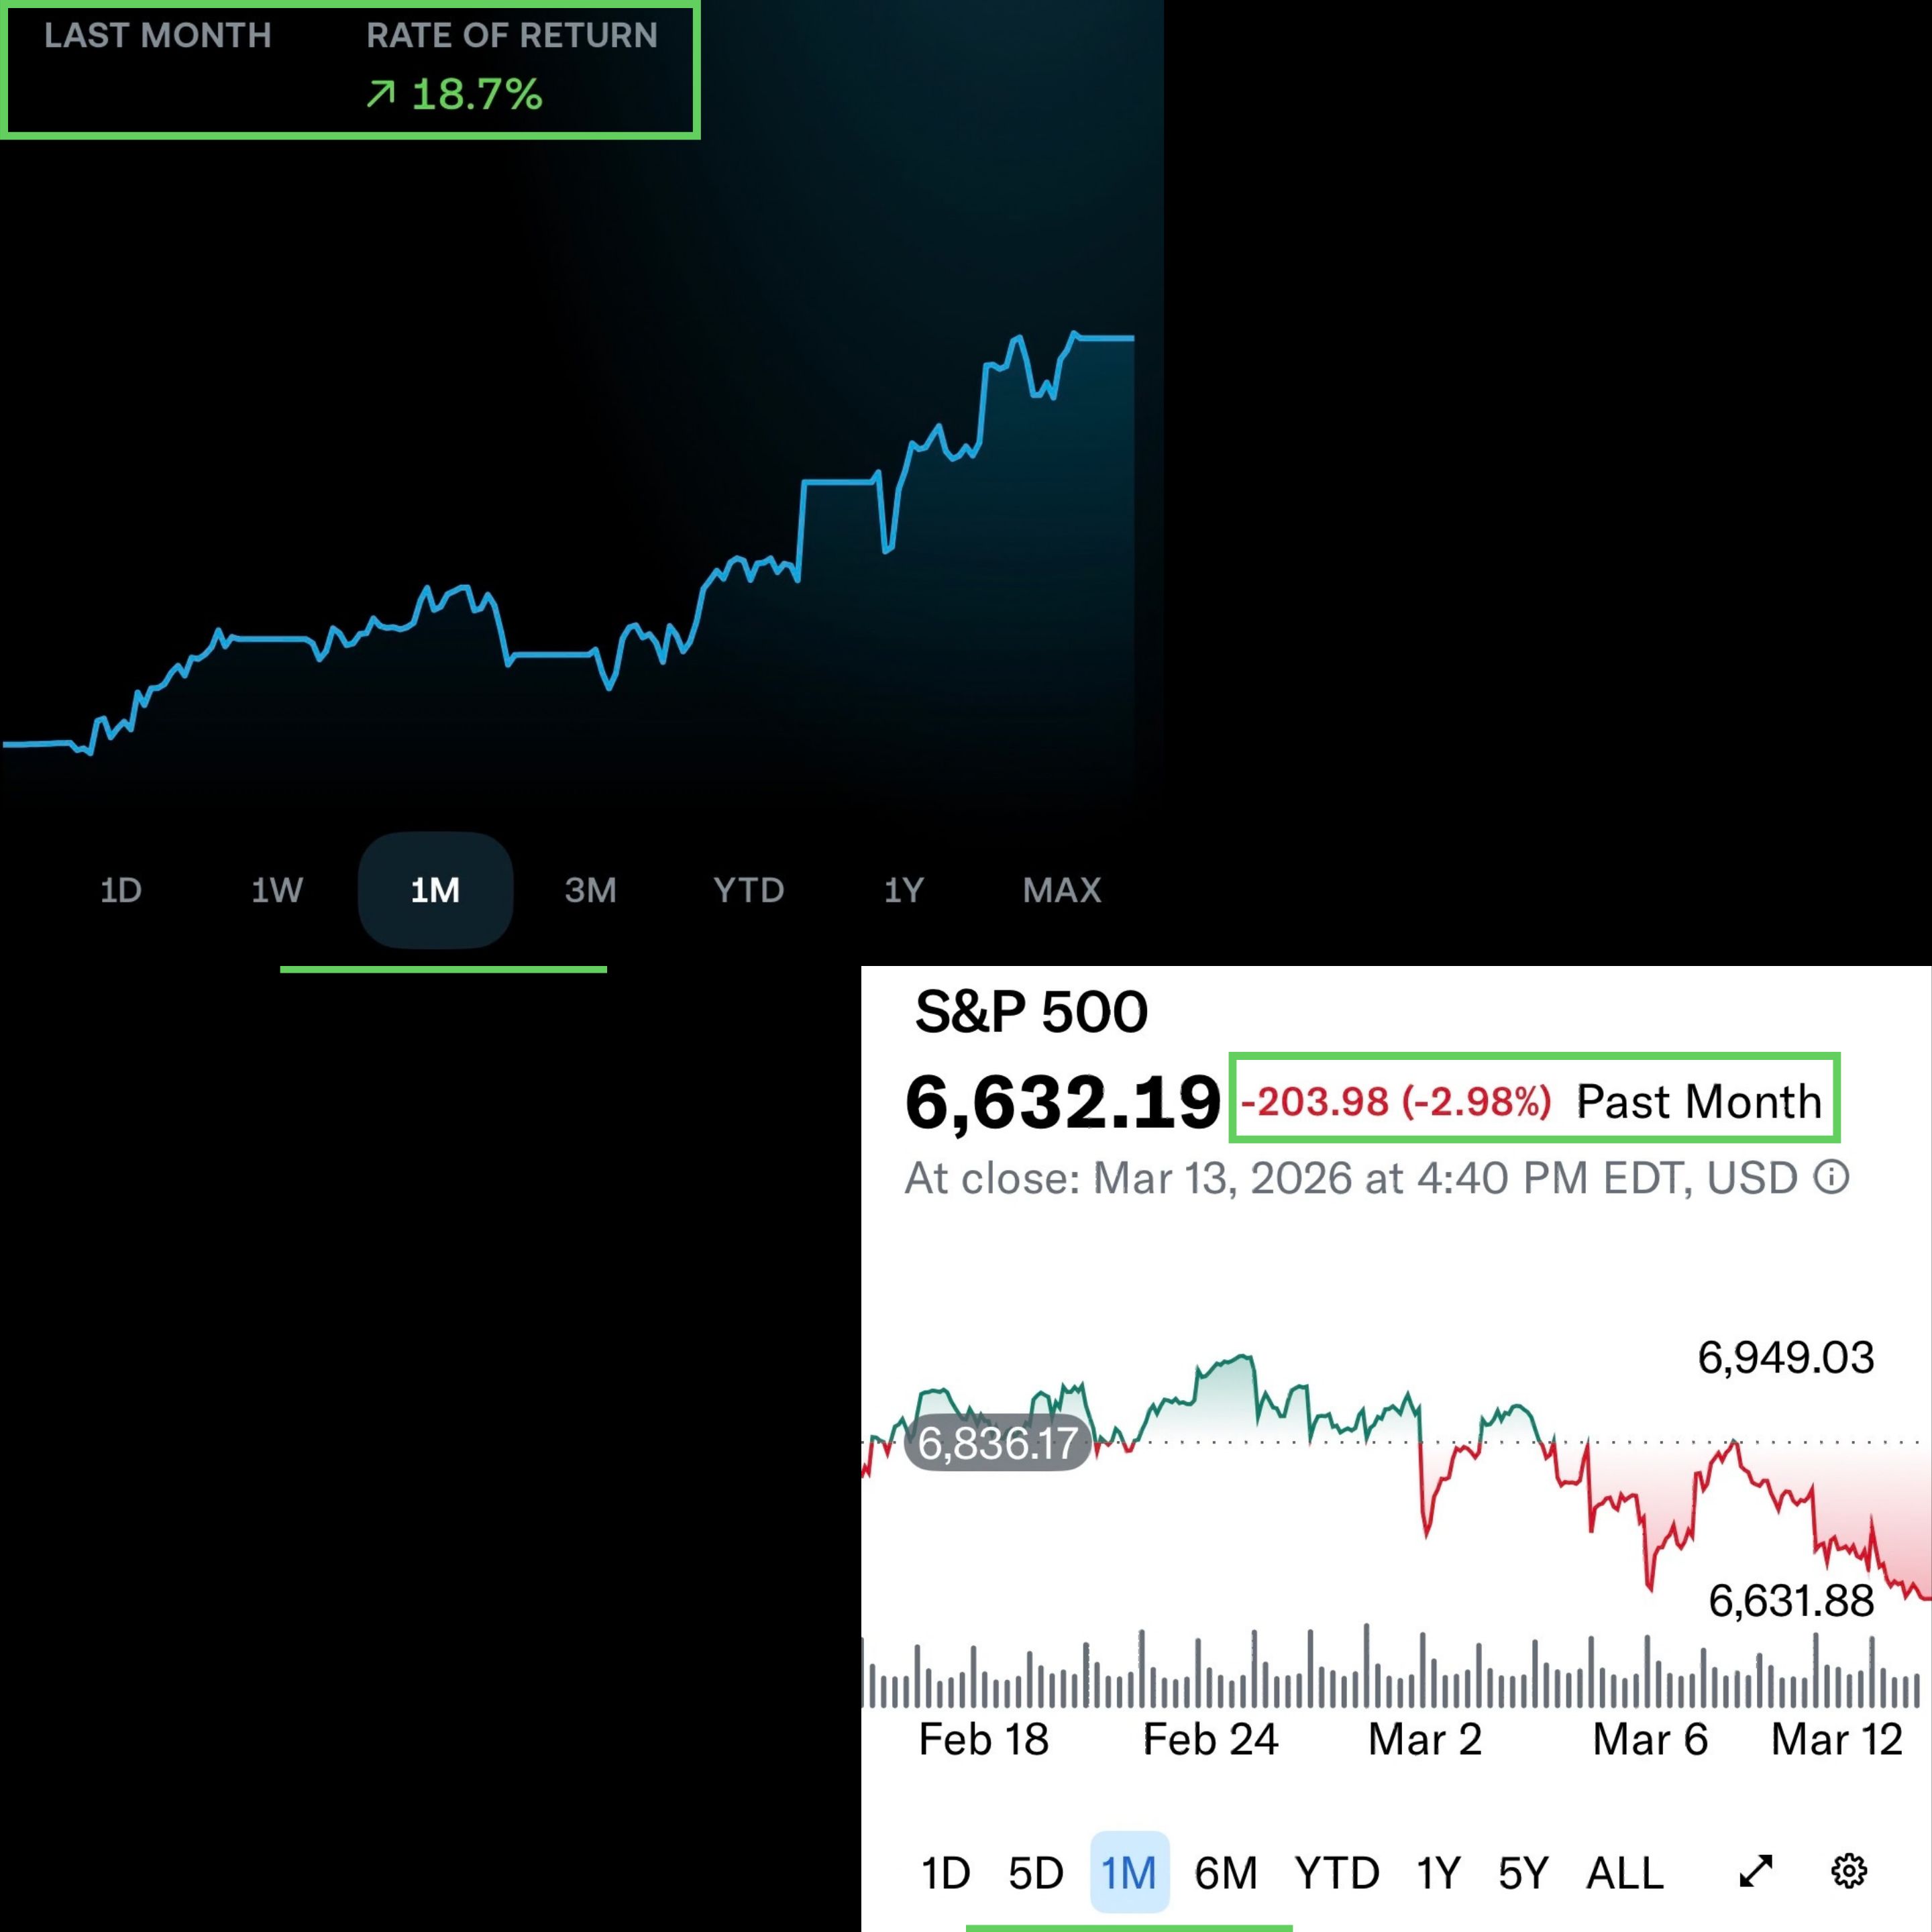Click the -2.98% Past Month change text
Viewport: 1932px width, 1932px height.
(x=1476, y=1101)
